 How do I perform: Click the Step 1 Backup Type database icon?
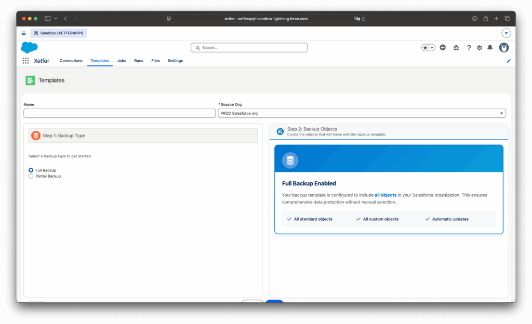36,136
